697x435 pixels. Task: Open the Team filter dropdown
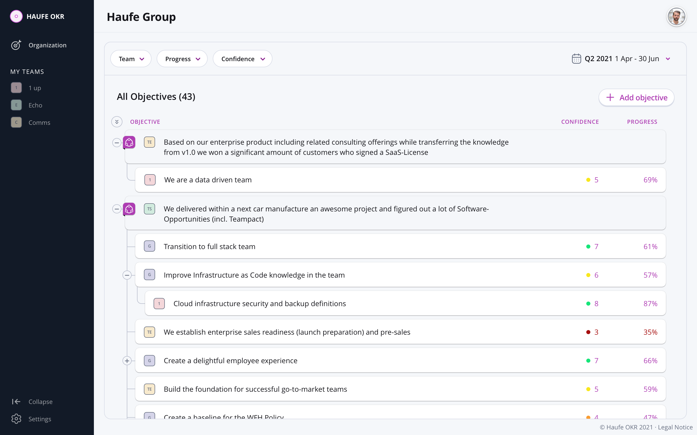131,59
